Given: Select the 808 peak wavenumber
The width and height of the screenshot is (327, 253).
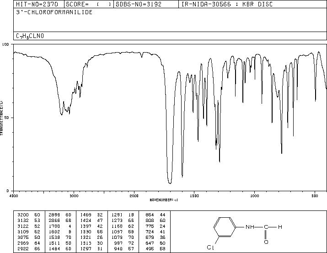Looking at the screenshot, I should (x=150, y=221).
